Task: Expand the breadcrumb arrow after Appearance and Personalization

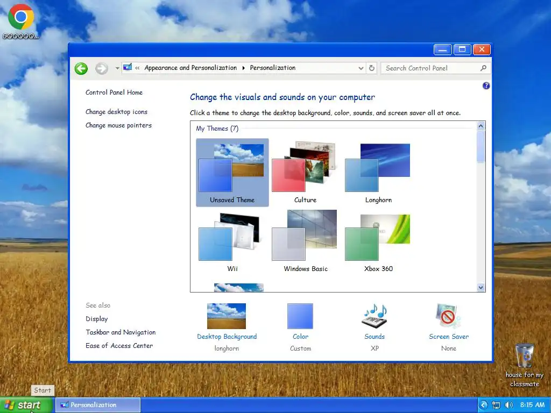Action: click(243, 68)
